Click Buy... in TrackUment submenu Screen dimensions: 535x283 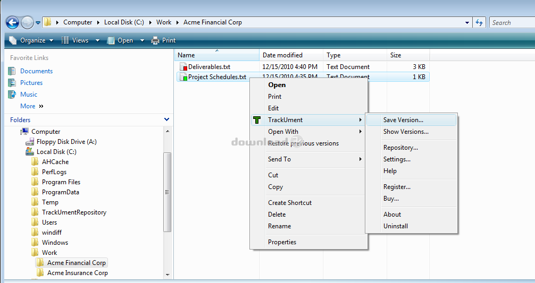click(x=391, y=199)
